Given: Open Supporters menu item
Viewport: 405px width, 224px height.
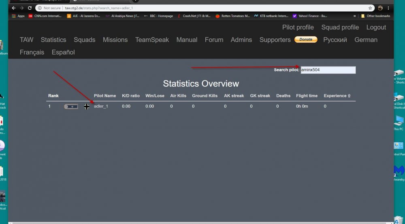Looking at the screenshot, I should click(x=275, y=40).
